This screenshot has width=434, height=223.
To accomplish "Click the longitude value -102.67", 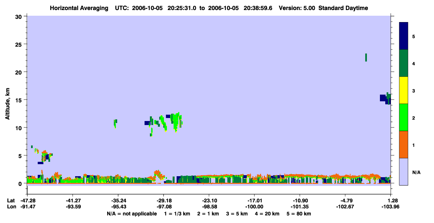I will (345, 207).
